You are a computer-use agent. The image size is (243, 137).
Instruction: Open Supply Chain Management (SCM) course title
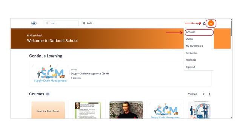click(x=90, y=73)
